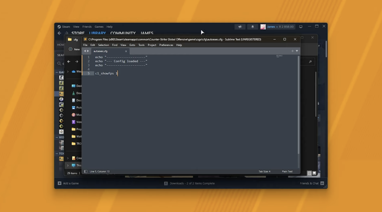Switch File Explorer to large icons view

pos(314,173)
